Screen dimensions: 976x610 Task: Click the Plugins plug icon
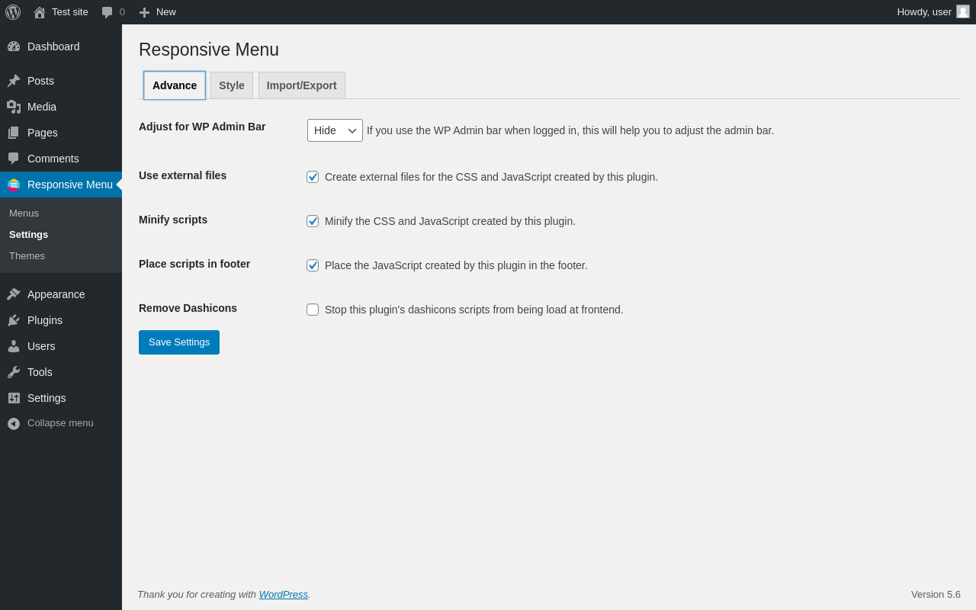[x=14, y=320]
